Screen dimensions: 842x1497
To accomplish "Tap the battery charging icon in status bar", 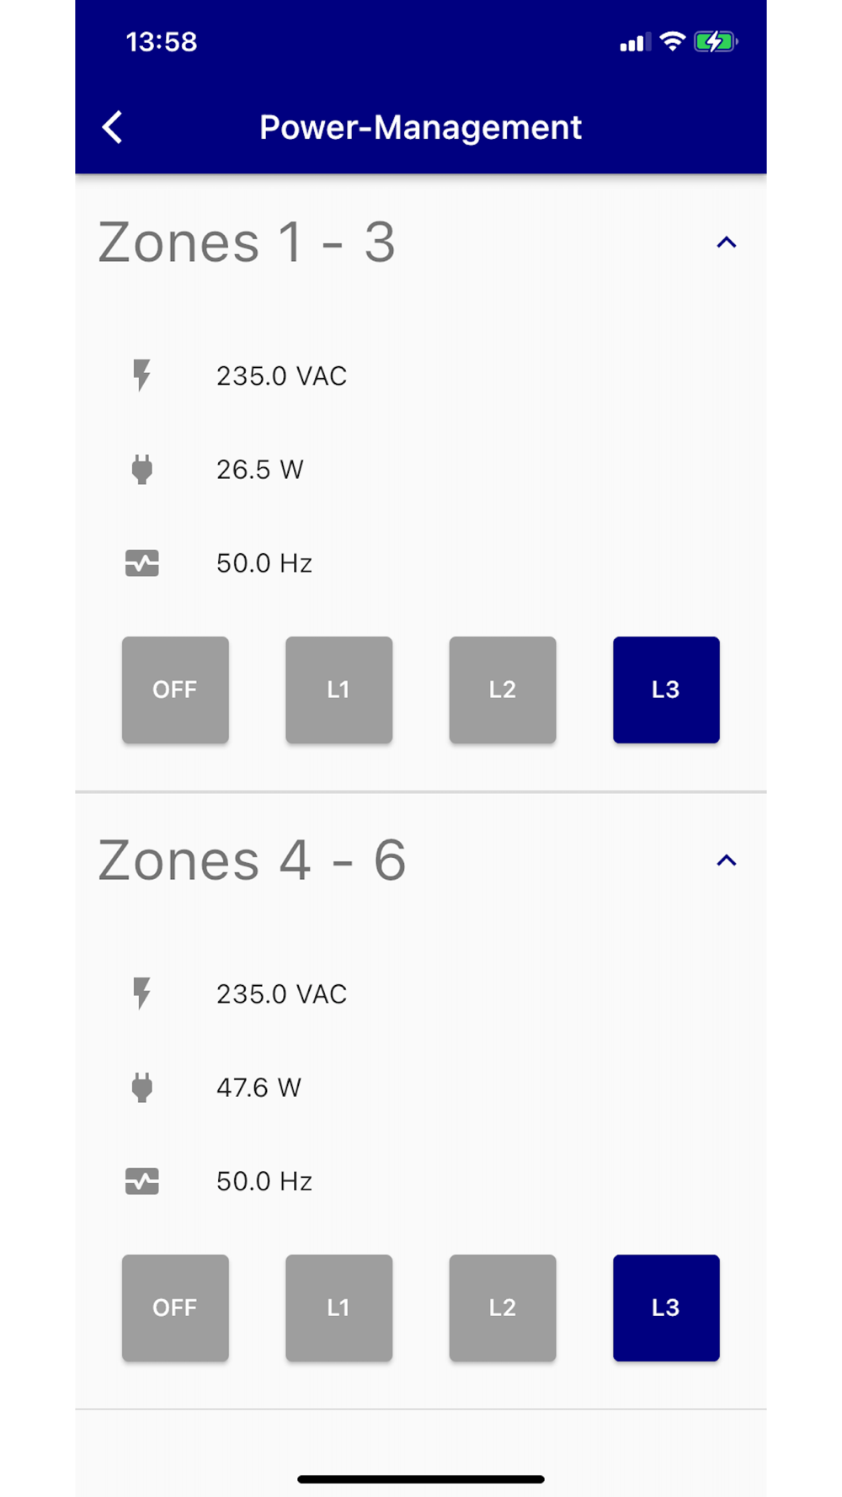I will point(716,41).
